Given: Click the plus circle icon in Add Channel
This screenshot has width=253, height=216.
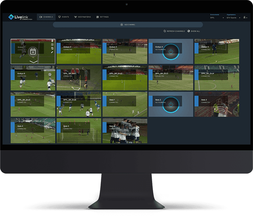Looking at the screenshot, I should point(122,25).
